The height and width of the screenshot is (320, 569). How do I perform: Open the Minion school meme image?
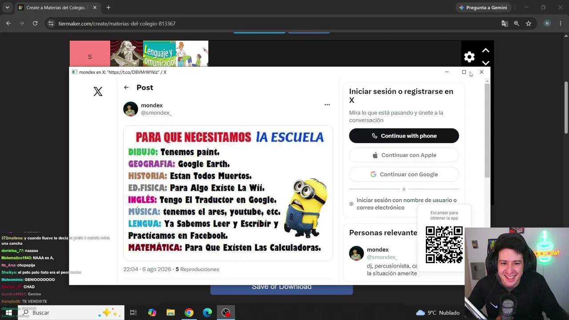[228, 193]
